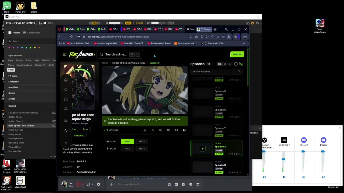Mute Guitar Rig 7 in the volume mixer

284,177
